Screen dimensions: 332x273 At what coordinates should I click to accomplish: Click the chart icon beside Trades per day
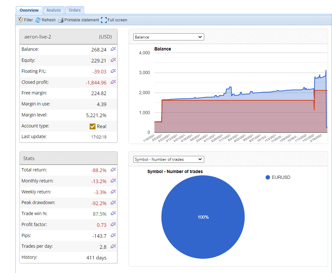tap(113, 246)
